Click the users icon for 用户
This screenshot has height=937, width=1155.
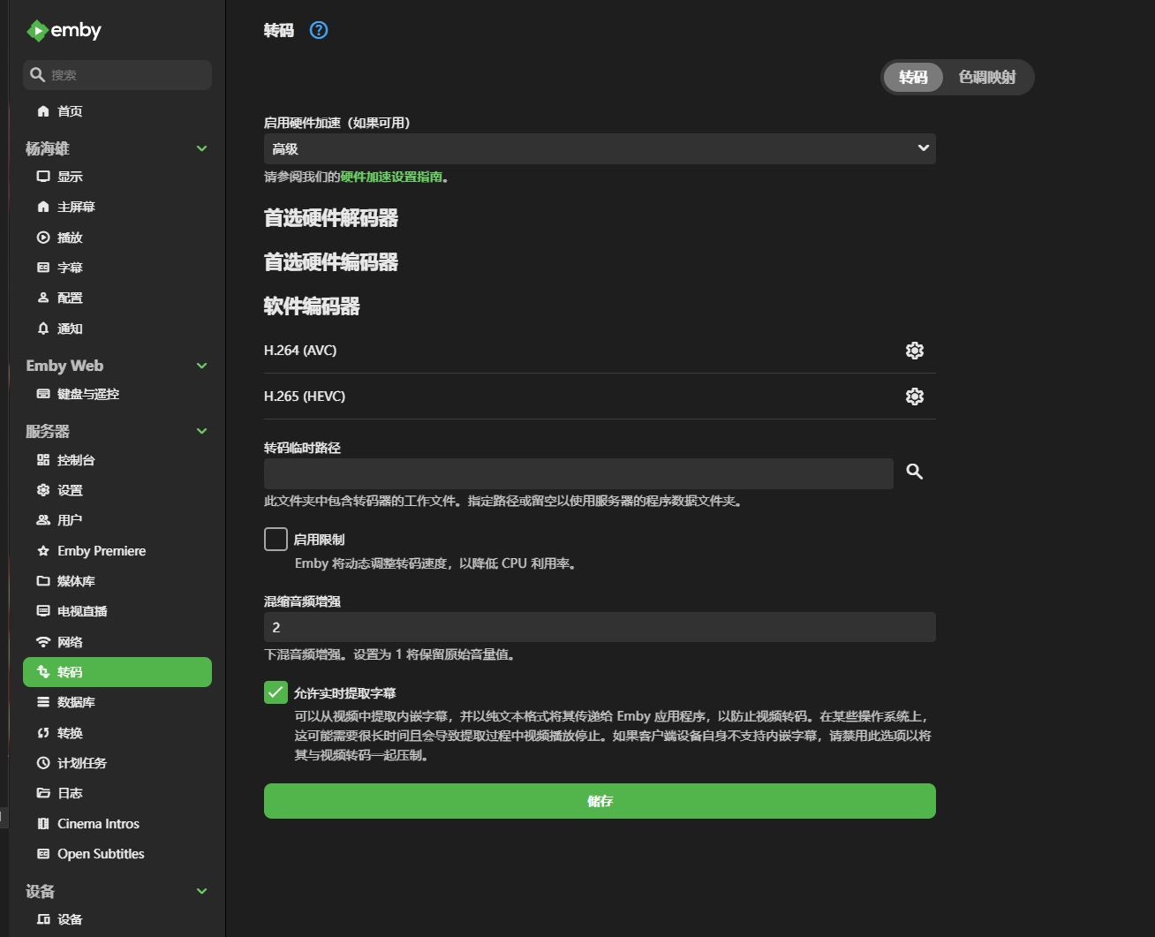[43, 520]
